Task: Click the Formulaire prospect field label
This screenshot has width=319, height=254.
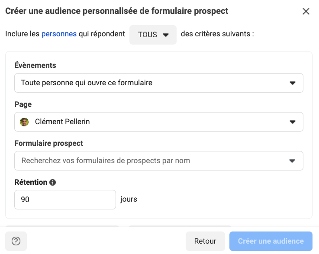Action: click(48, 143)
